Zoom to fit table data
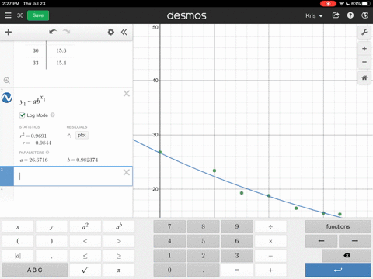Viewport: 373px width, 279px height. tap(7, 81)
